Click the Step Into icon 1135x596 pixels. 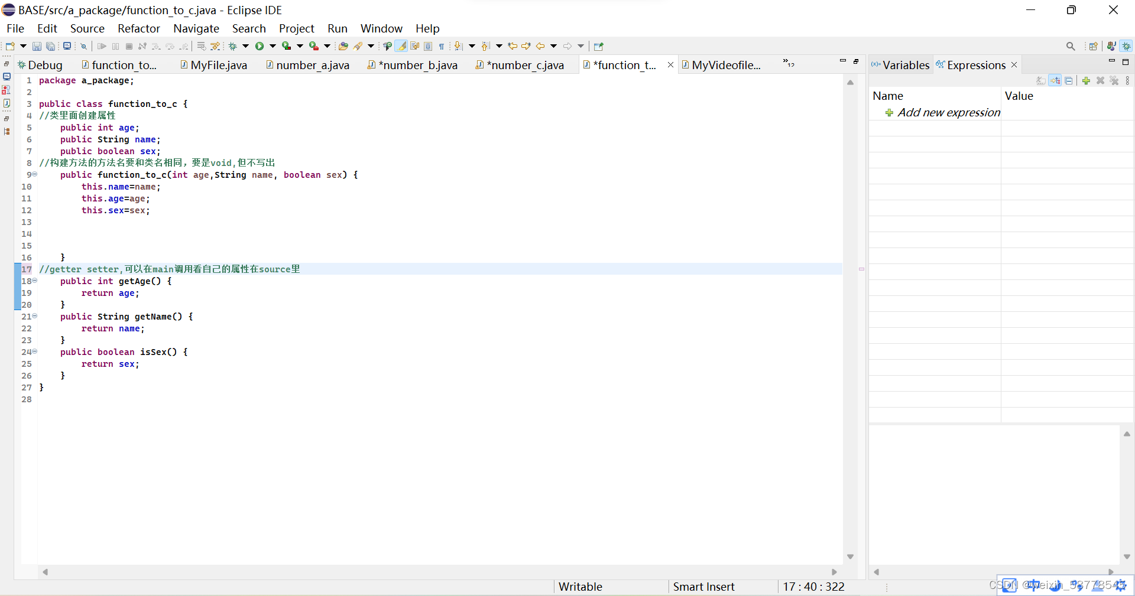(x=156, y=46)
